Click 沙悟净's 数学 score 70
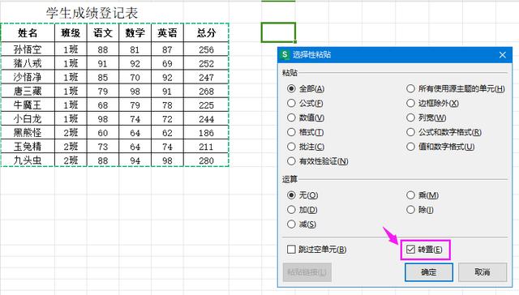519x295 pixels. (x=135, y=77)
